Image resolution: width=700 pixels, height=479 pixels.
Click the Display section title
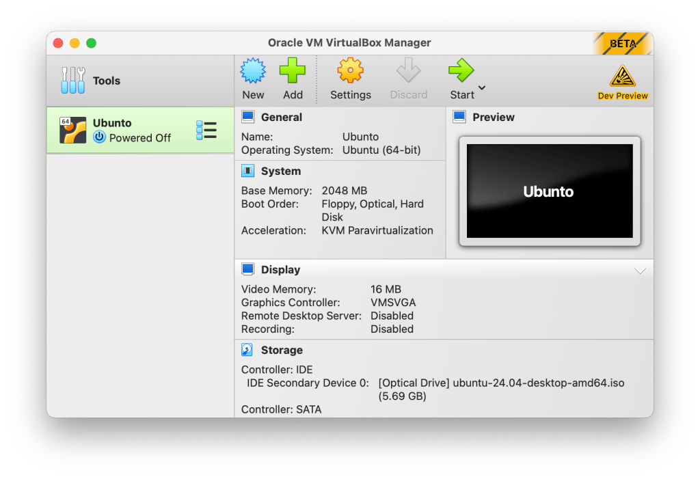pyautogui.click(x=280, y=270)
